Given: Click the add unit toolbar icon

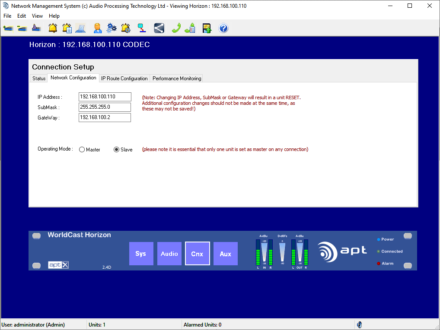Looking at the screenshot, I should (x=8, y=28).
